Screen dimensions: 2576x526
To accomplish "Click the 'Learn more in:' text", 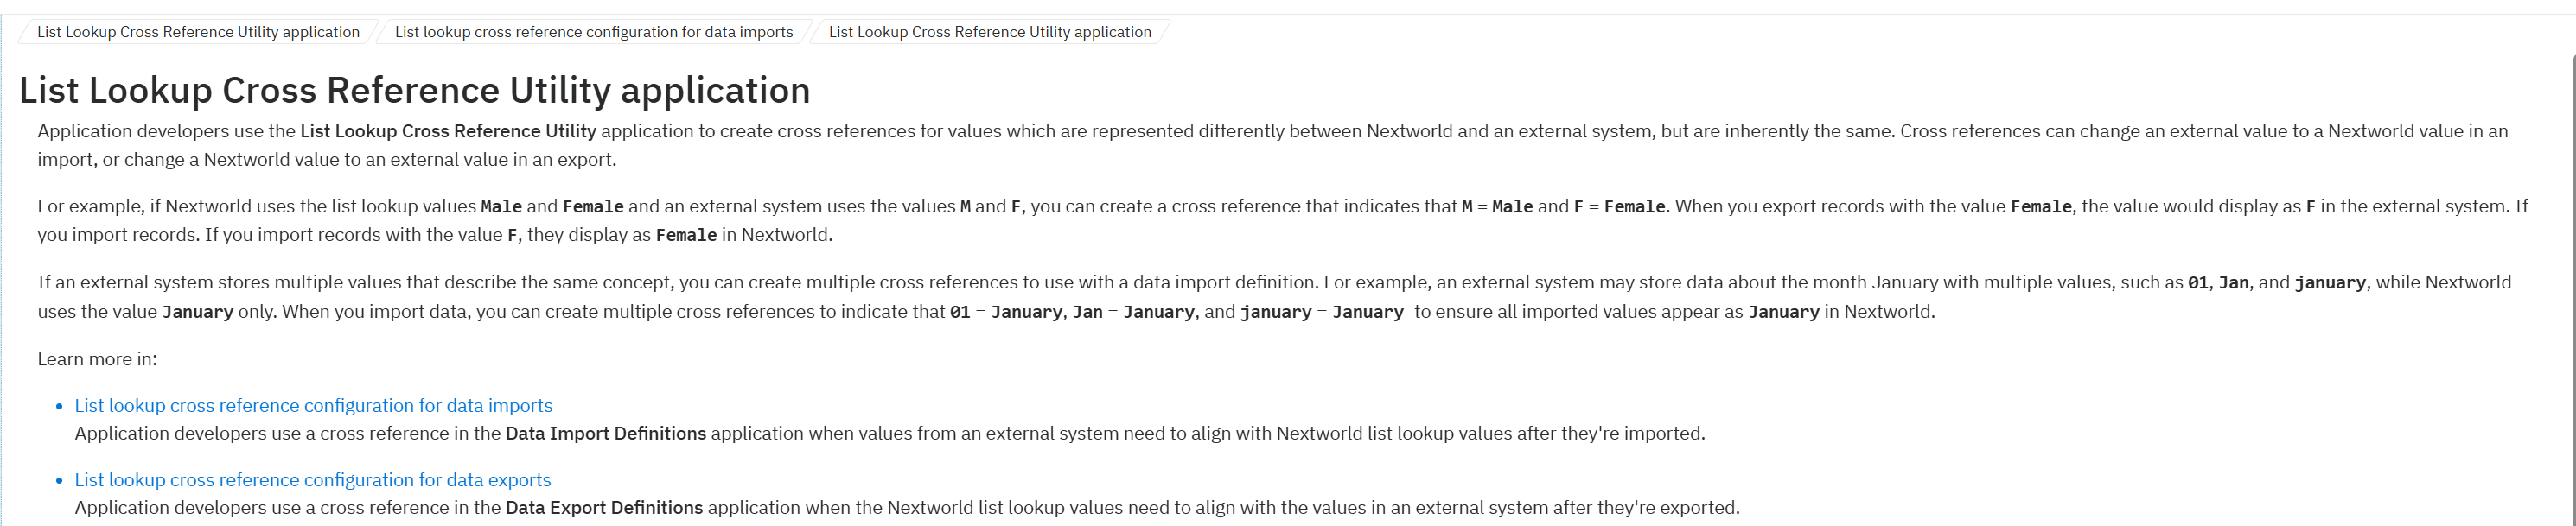I will click(97, 359).
